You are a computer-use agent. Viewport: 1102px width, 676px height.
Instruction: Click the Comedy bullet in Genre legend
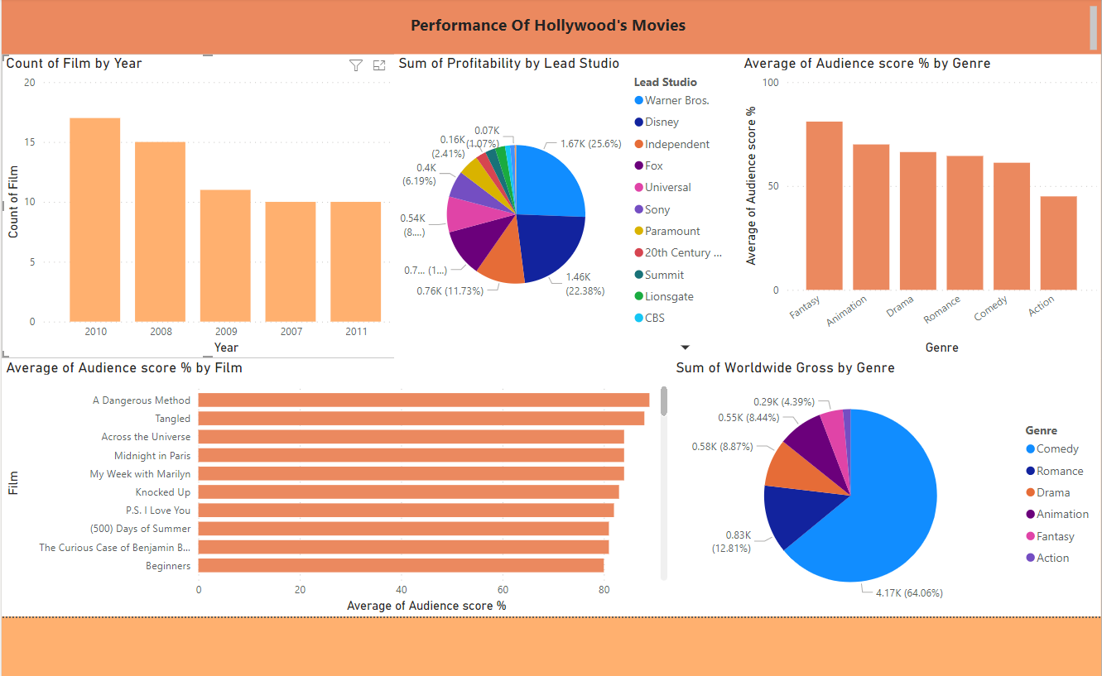click(1029, 448)
